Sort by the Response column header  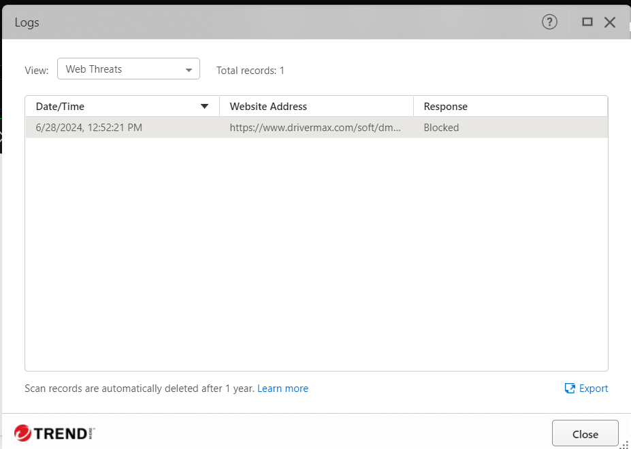pos(445,107)
